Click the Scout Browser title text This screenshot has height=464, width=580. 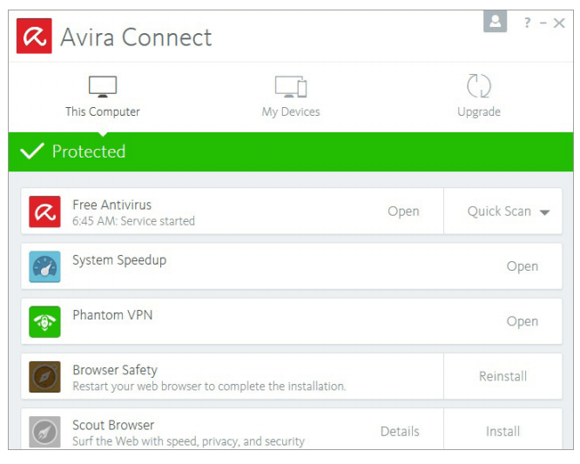click(x=113, y=425)
